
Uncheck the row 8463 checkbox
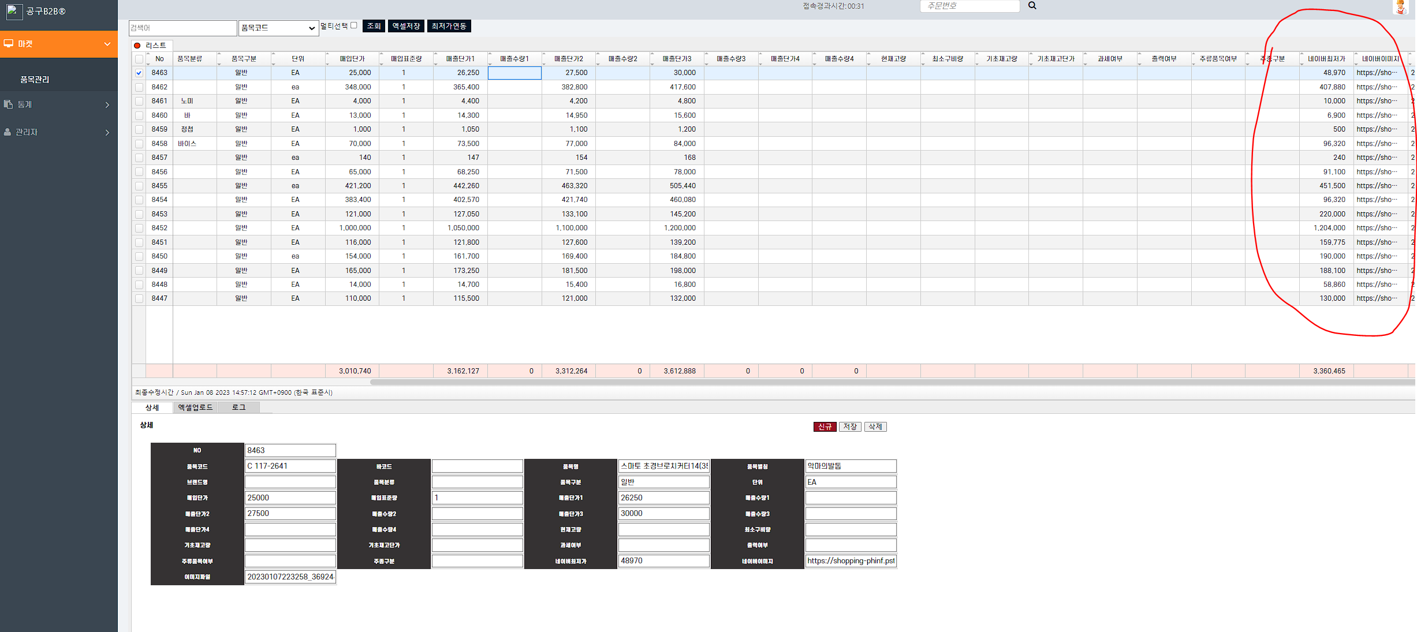click(x=139, y=73)
